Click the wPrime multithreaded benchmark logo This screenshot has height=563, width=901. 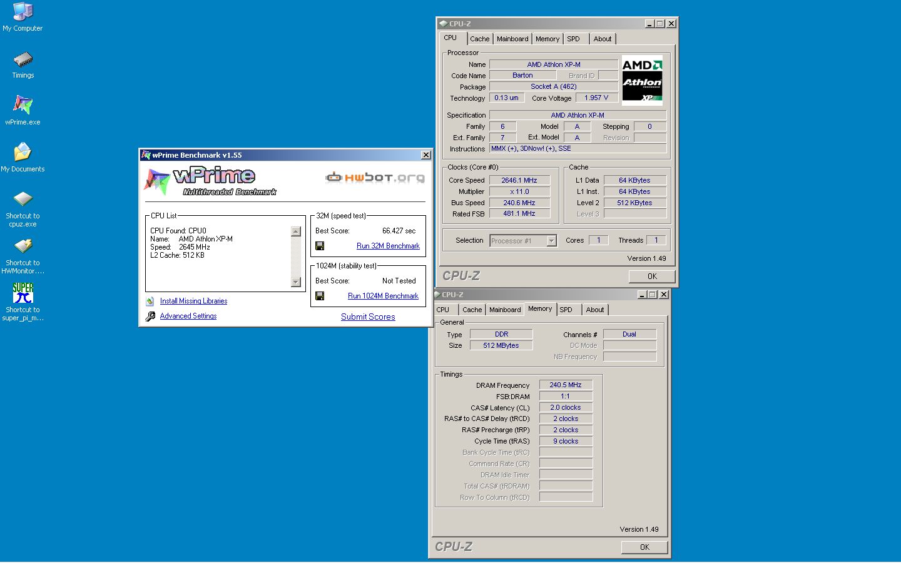coord(210,181)
